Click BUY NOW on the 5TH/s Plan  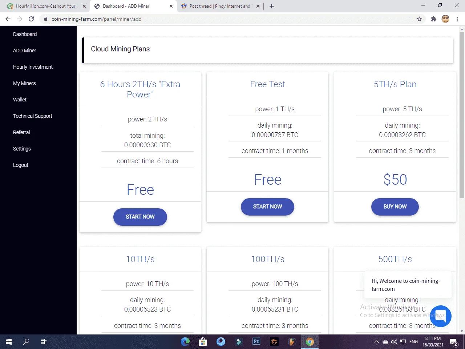pyautogui.click(x=395, y=207)
